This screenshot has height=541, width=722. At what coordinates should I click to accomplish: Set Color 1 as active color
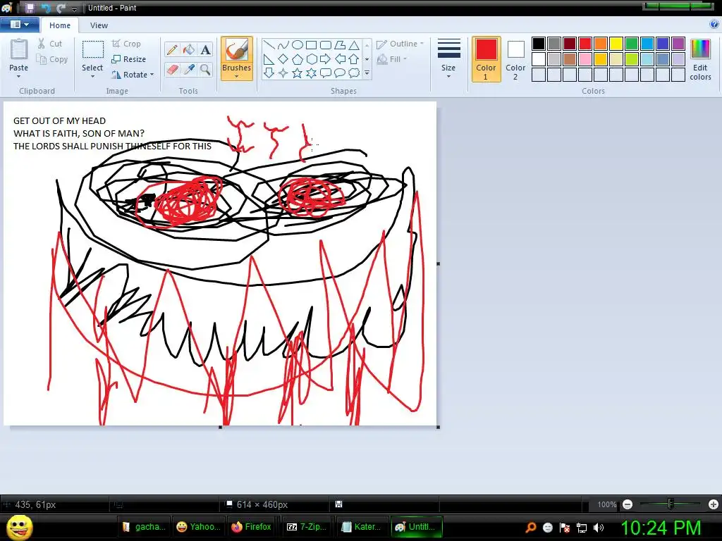[487, 59]
